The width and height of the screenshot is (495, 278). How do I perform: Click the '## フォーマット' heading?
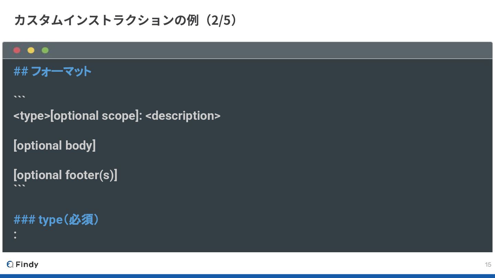tap(52, 71)
